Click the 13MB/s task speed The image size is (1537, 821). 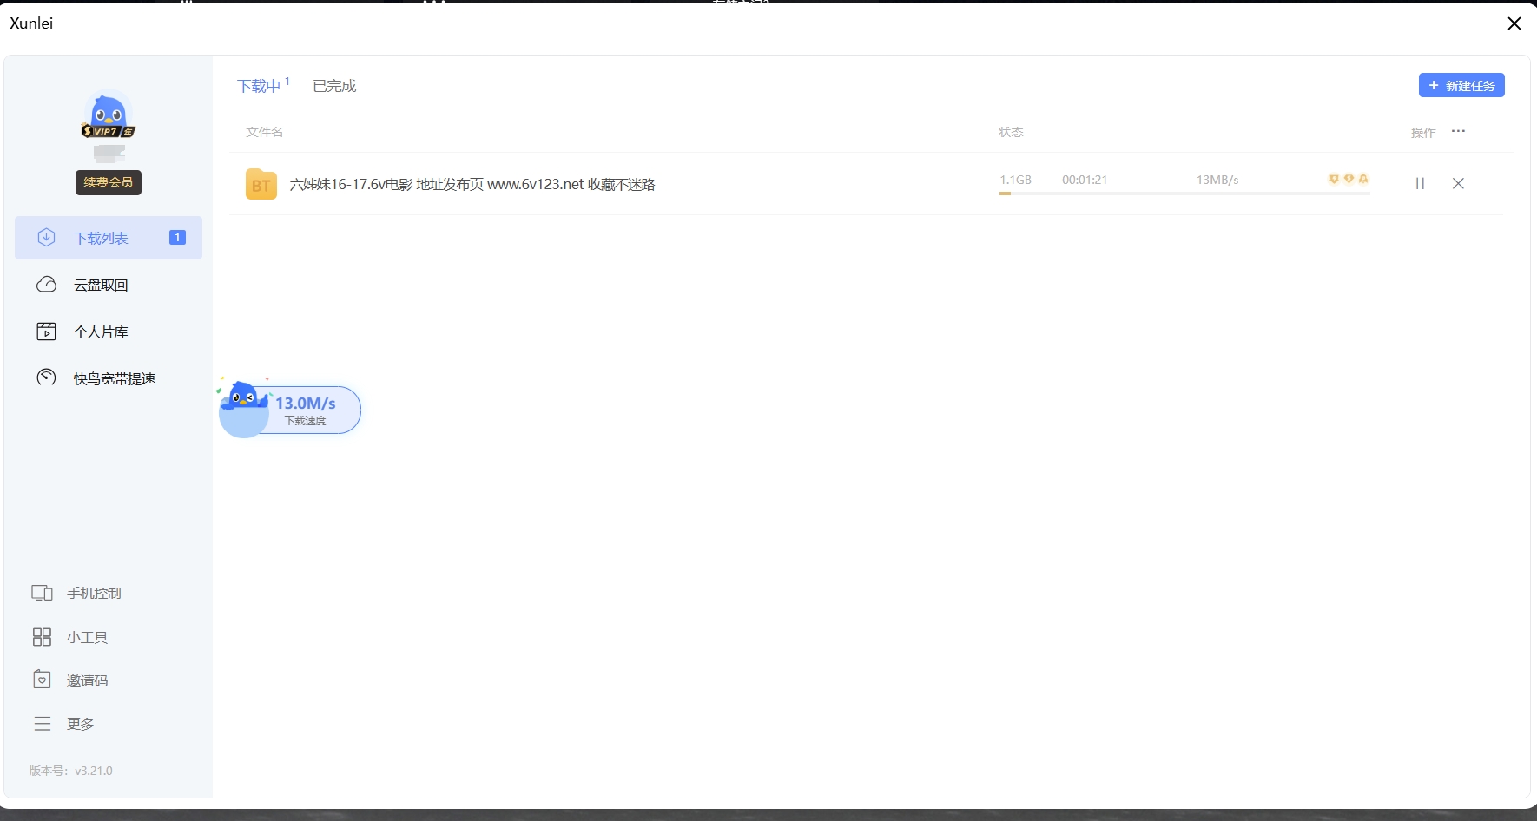click(x=1217, y=180)
